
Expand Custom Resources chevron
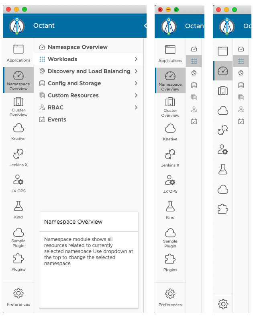pos(136,95)
